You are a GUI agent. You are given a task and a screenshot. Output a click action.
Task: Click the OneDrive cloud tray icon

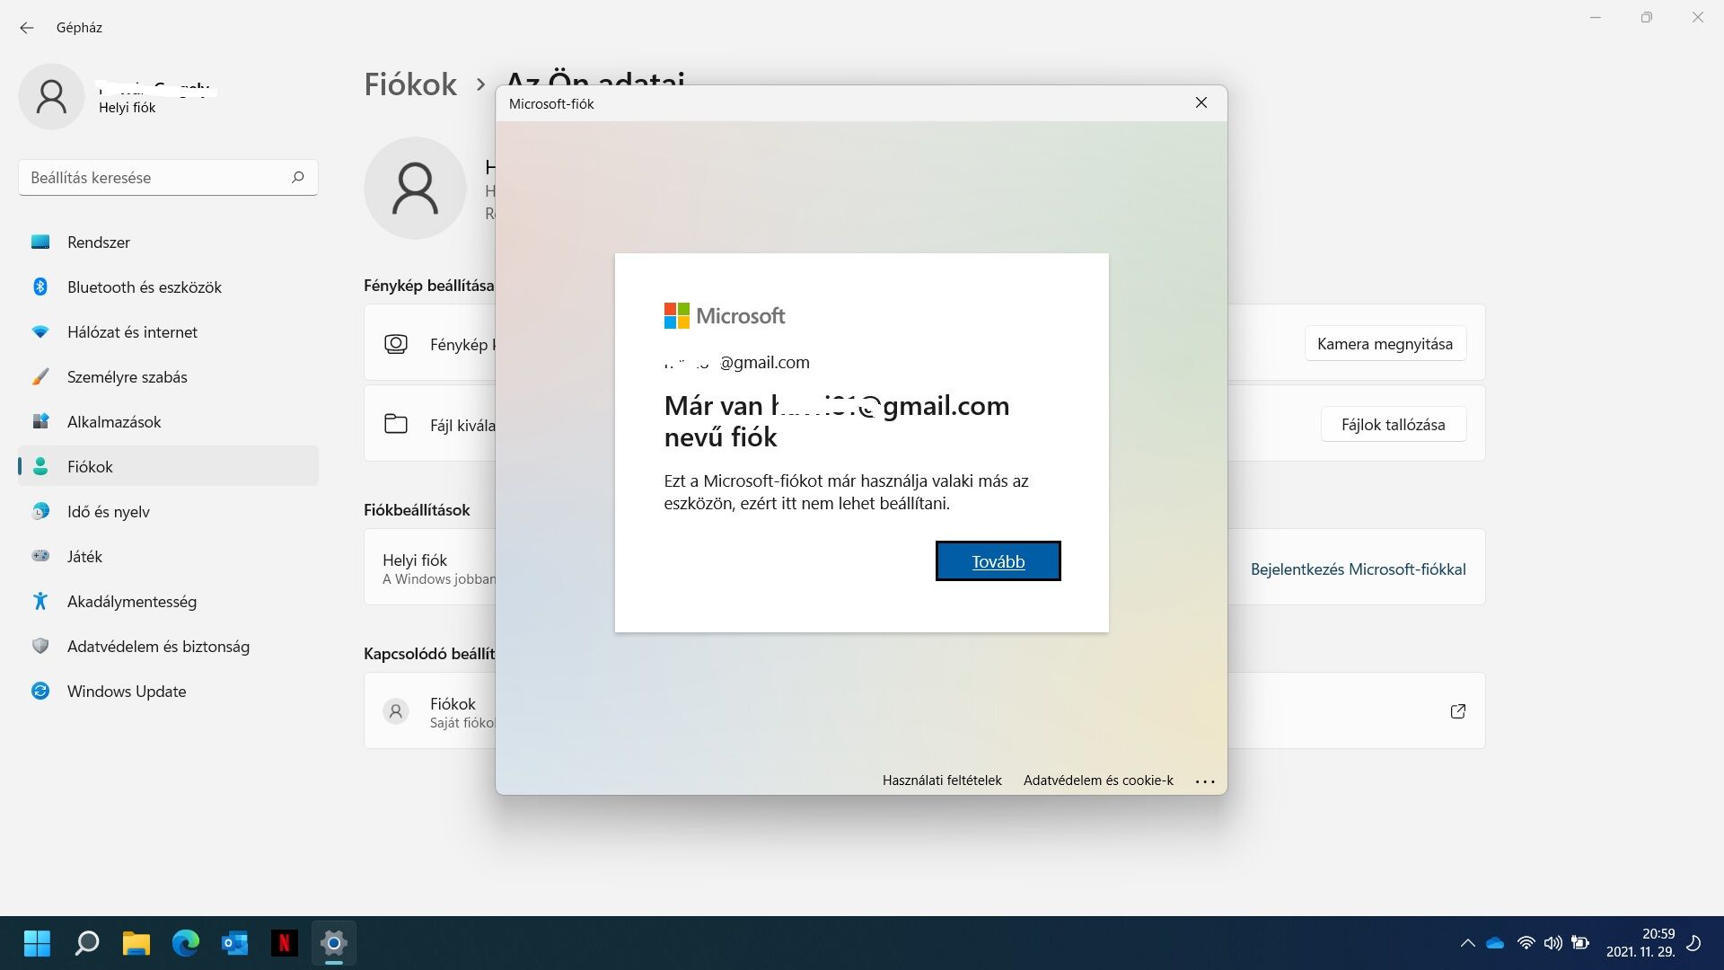point(1495,943)
